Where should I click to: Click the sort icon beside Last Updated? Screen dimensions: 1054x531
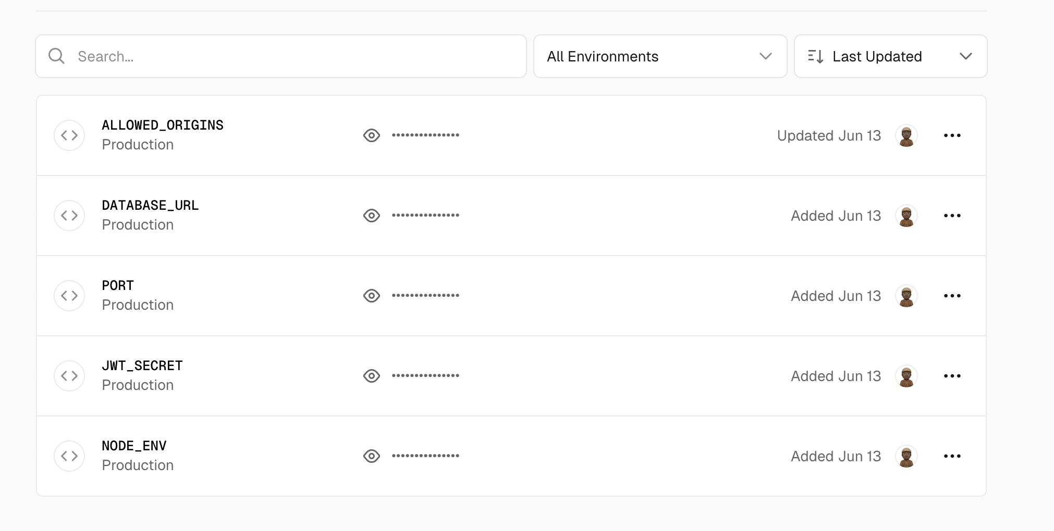pyautogui.click(x=815, y=56)
